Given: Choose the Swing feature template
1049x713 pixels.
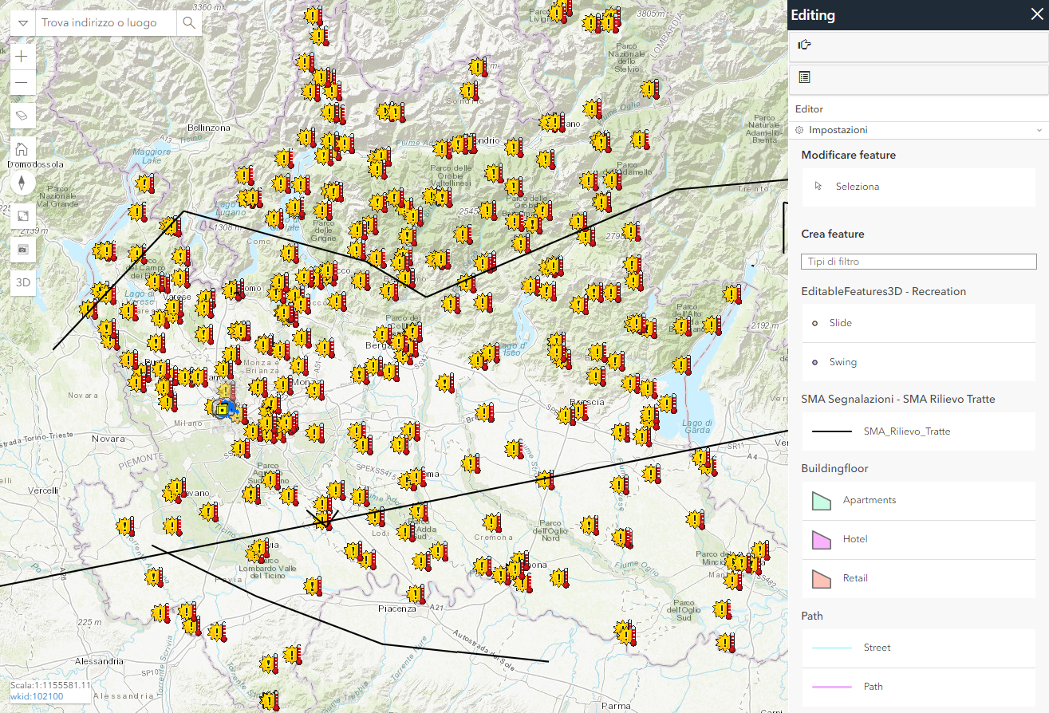Looking at the screenshot, I should pyautogui.click(x=918, y=362).
